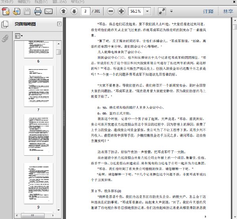The image size is (237, 219).
Task: Click the Save floppy disk icon
Action: pos(27,11)
